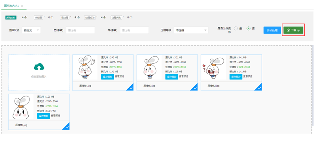This screenshot has width=314, height=155.
Task: Close the 图片改大小1 tab
Action: [x=22, y=6]
